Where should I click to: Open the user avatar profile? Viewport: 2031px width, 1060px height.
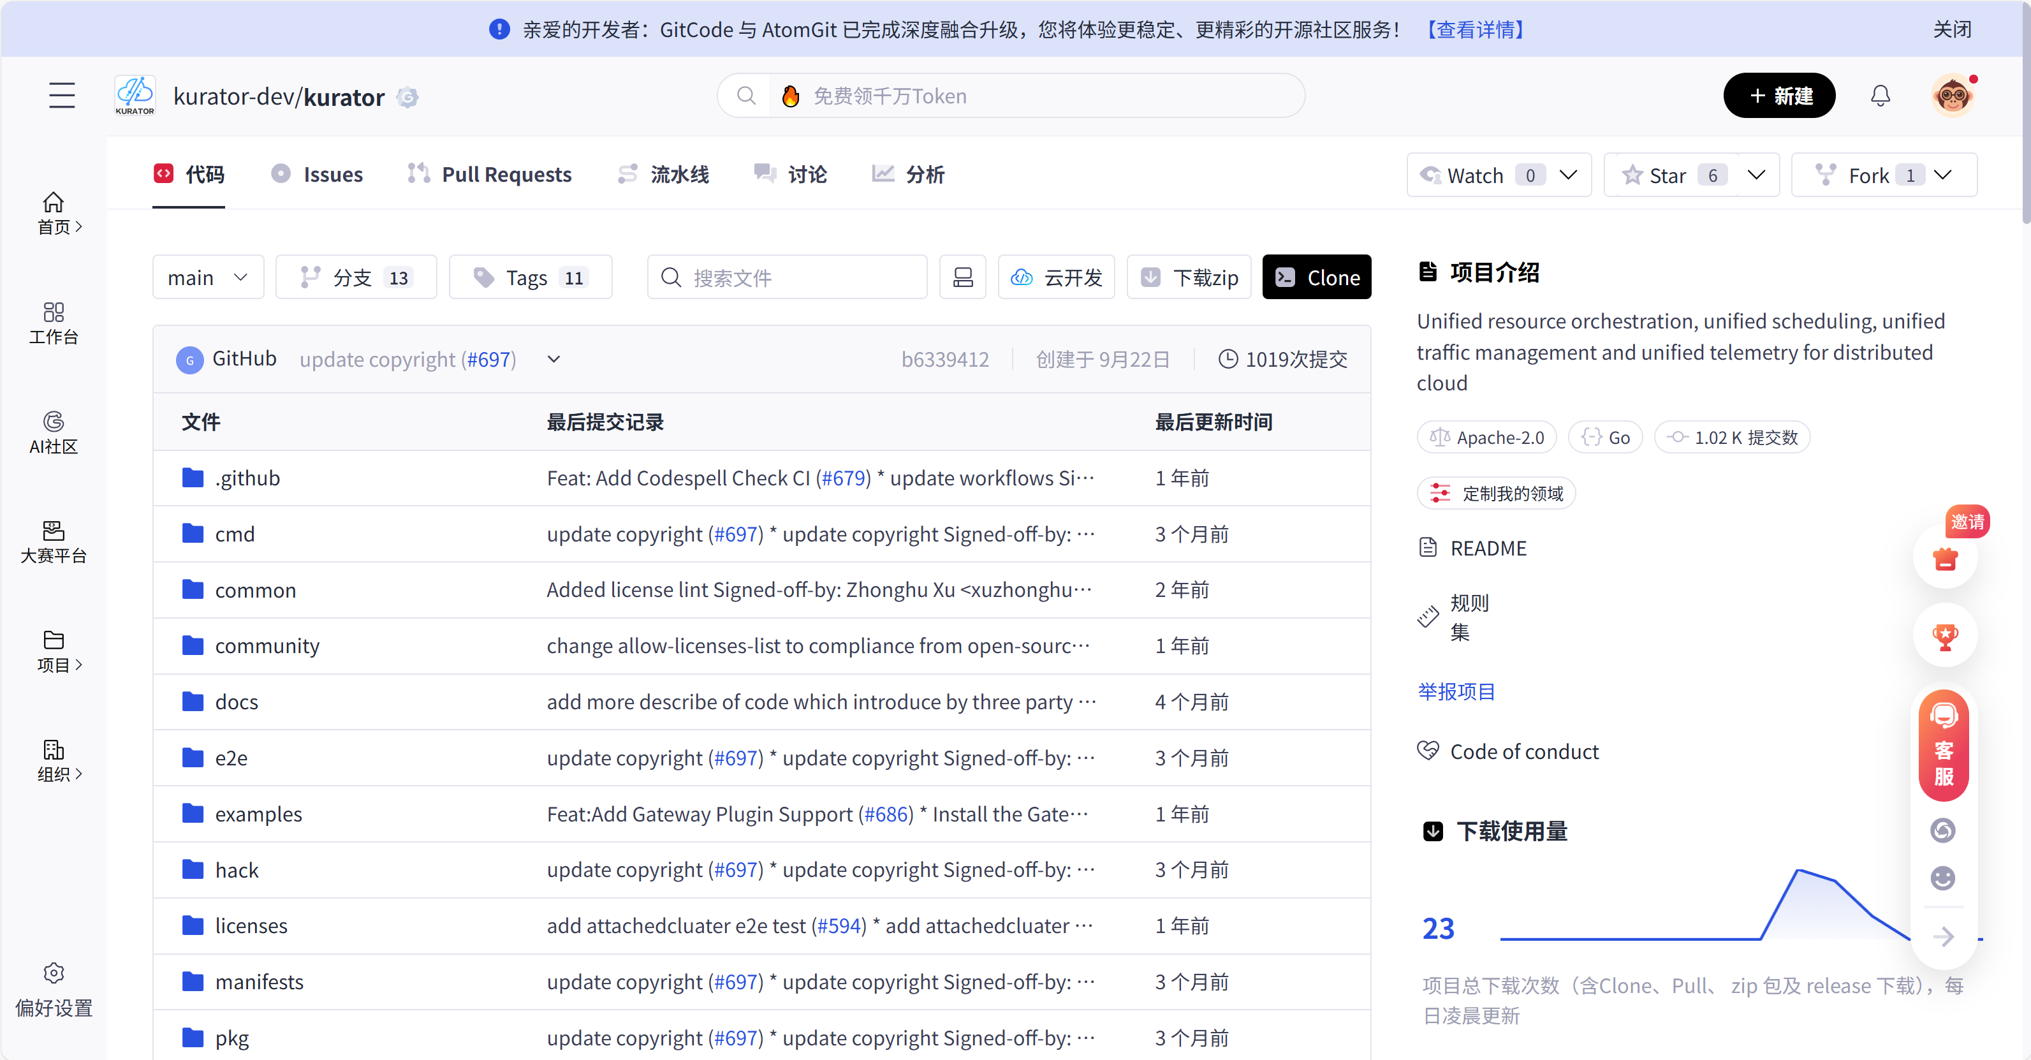[1952, 96]
